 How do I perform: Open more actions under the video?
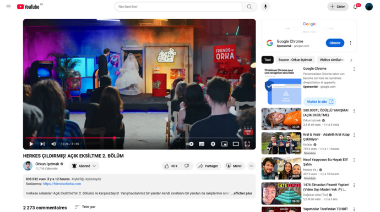coord(251,166)
